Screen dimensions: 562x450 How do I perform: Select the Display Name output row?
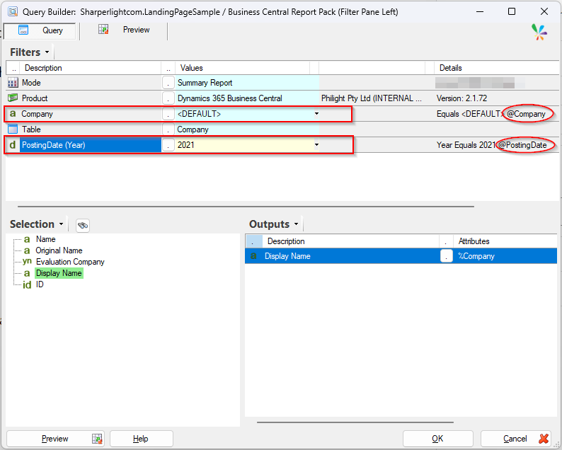401,256
